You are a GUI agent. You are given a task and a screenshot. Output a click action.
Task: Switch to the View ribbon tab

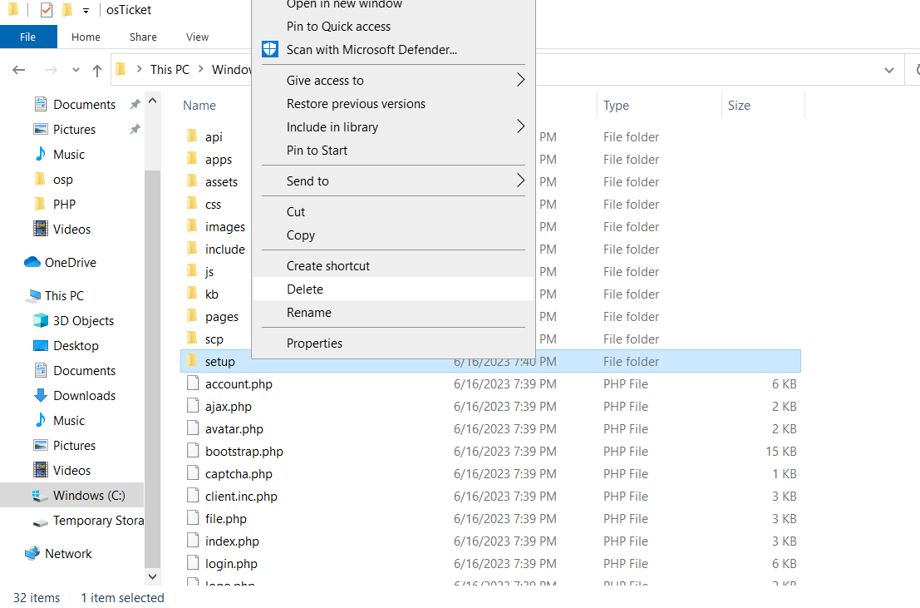pos(197,37)
